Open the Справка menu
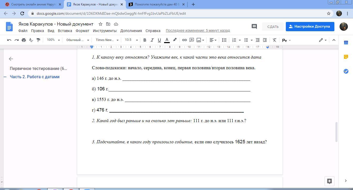The image size is (353, 190). coord(153,31)
